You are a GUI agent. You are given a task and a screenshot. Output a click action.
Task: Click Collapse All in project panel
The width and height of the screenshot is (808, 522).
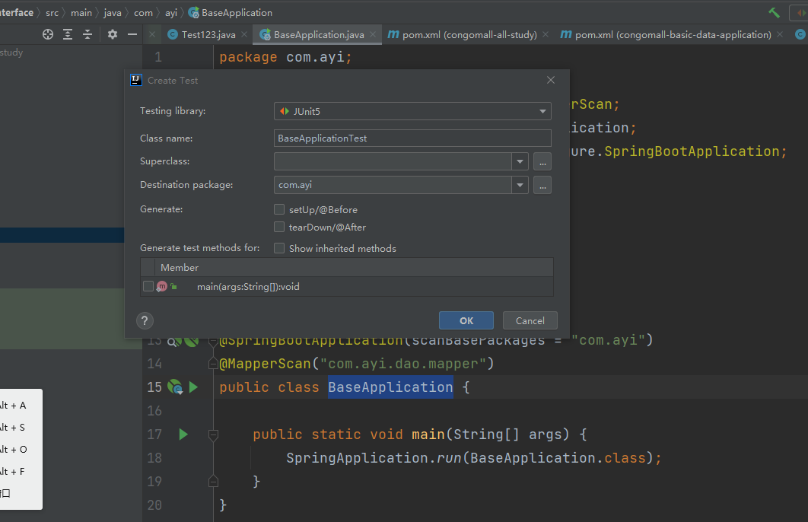pyautogui.click(x=87, y=34)
